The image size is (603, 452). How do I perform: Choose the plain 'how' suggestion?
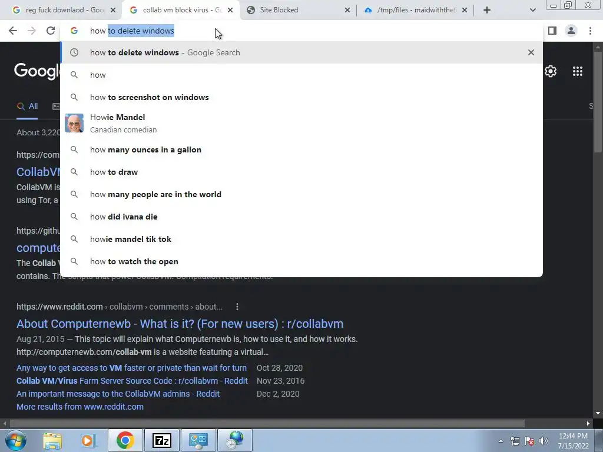[x=301, y=75]
